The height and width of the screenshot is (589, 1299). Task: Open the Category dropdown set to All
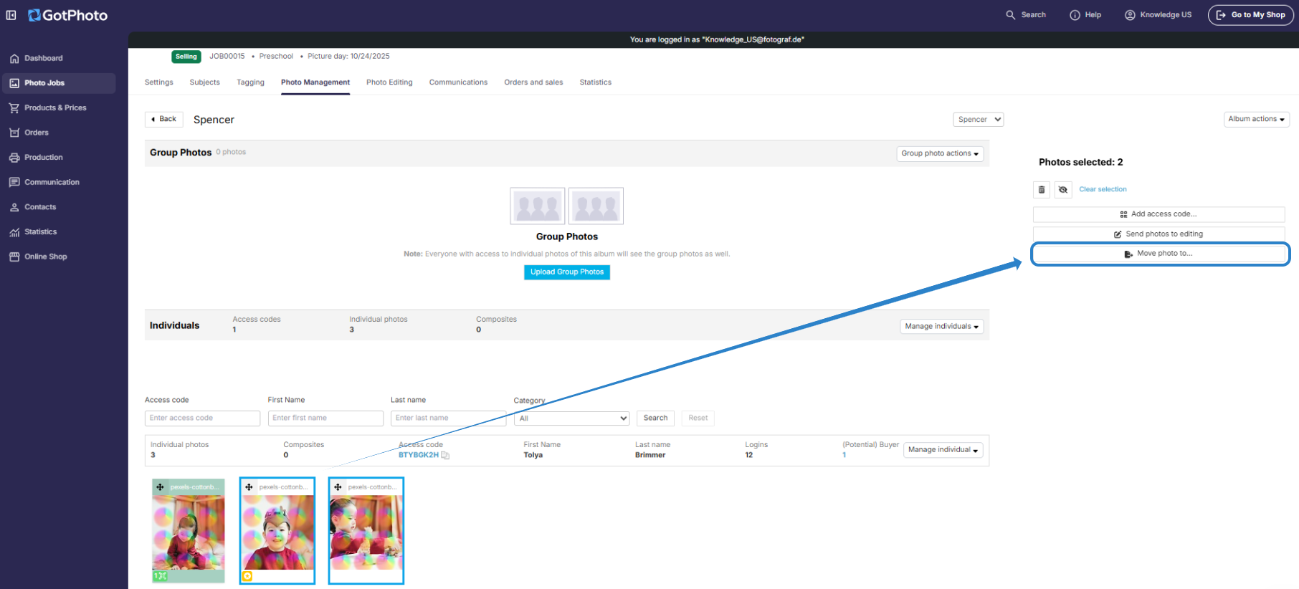[x=571, y=418]
